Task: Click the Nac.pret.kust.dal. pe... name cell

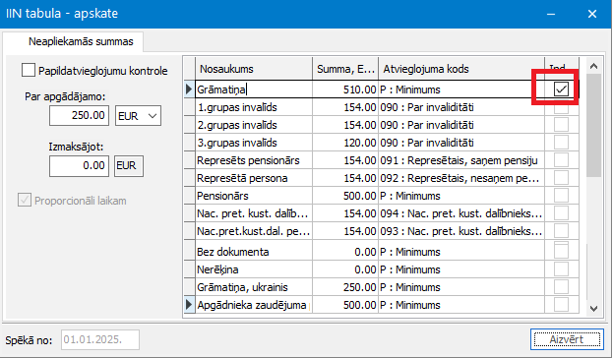Action: click(254, 231)
